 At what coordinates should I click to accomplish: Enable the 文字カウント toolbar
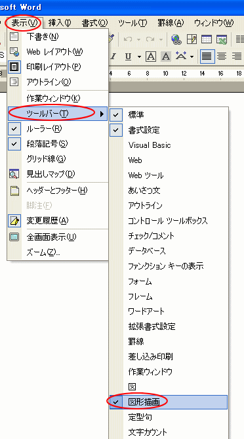(169, 432)
